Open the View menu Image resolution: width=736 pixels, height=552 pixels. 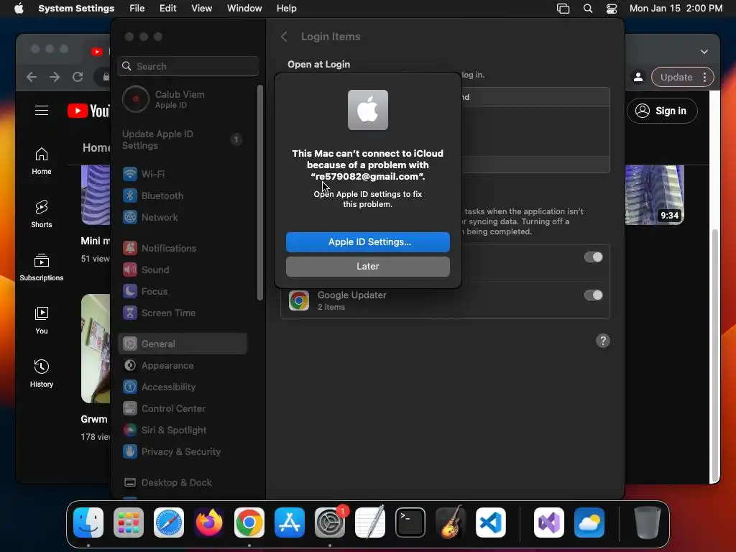[202, 9]
